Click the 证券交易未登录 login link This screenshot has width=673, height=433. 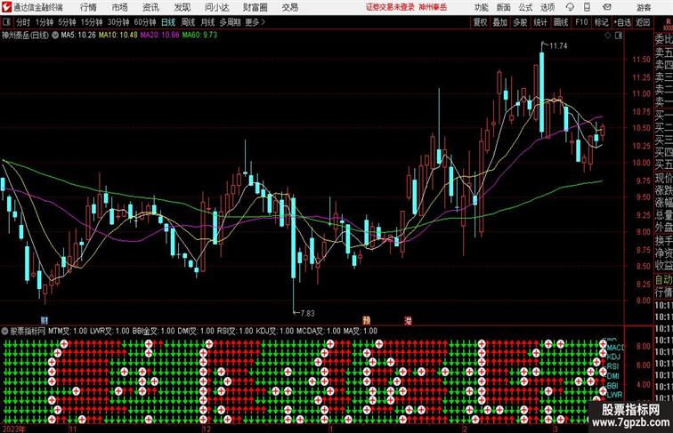(x=390, y=7)
